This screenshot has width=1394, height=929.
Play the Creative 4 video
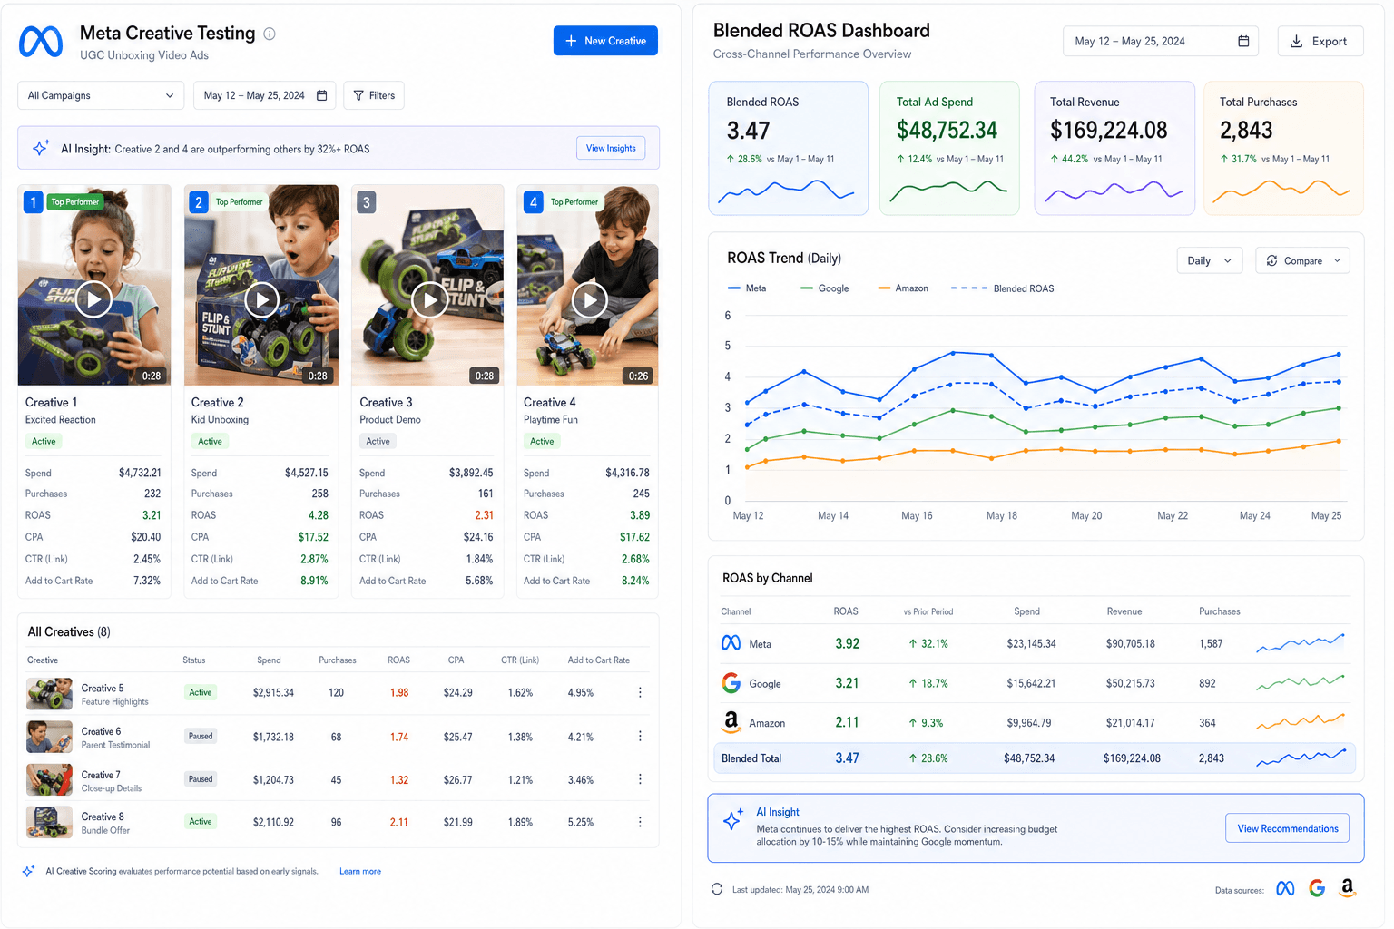590,298
